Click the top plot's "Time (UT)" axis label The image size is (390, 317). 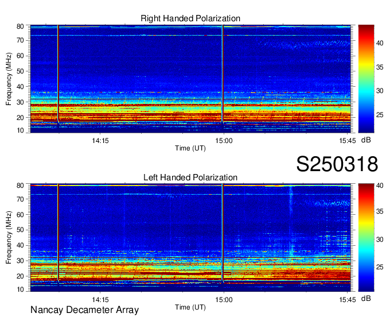pyautogui.click(x=190, y=148)
